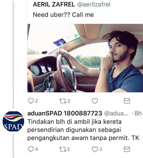Select the thread line above SPAD avatar
Viewport: 143px width, 158px height.
coord(13,55)
